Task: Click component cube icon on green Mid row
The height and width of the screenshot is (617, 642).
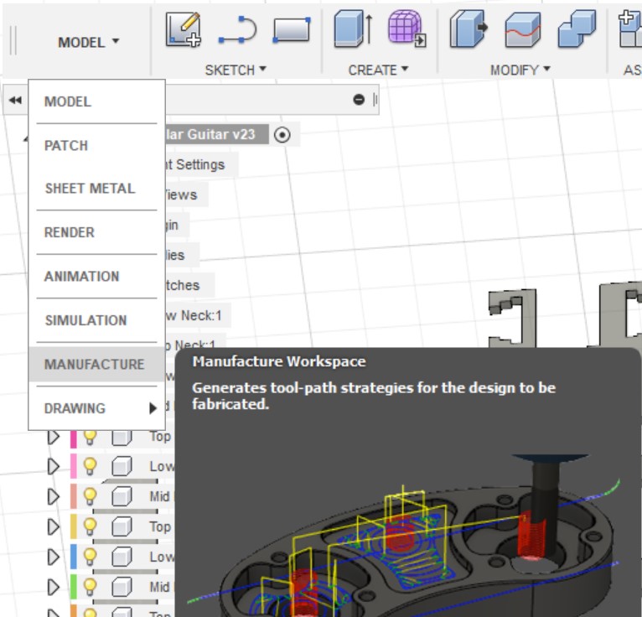Action: [x=122, y=587]
